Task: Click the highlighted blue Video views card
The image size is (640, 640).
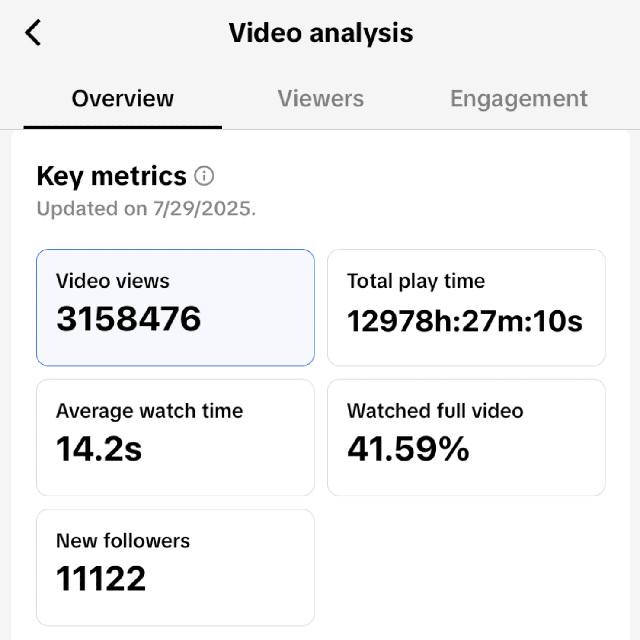Action: pyautogui.click(x=175, y=307)
